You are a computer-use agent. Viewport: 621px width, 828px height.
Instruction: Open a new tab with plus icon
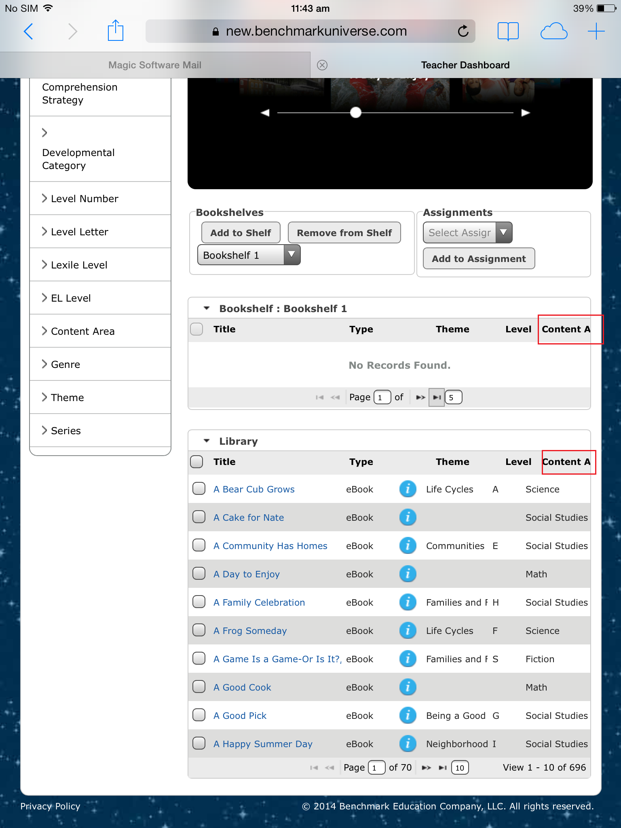pyautogui.click(x=596, y=31)
